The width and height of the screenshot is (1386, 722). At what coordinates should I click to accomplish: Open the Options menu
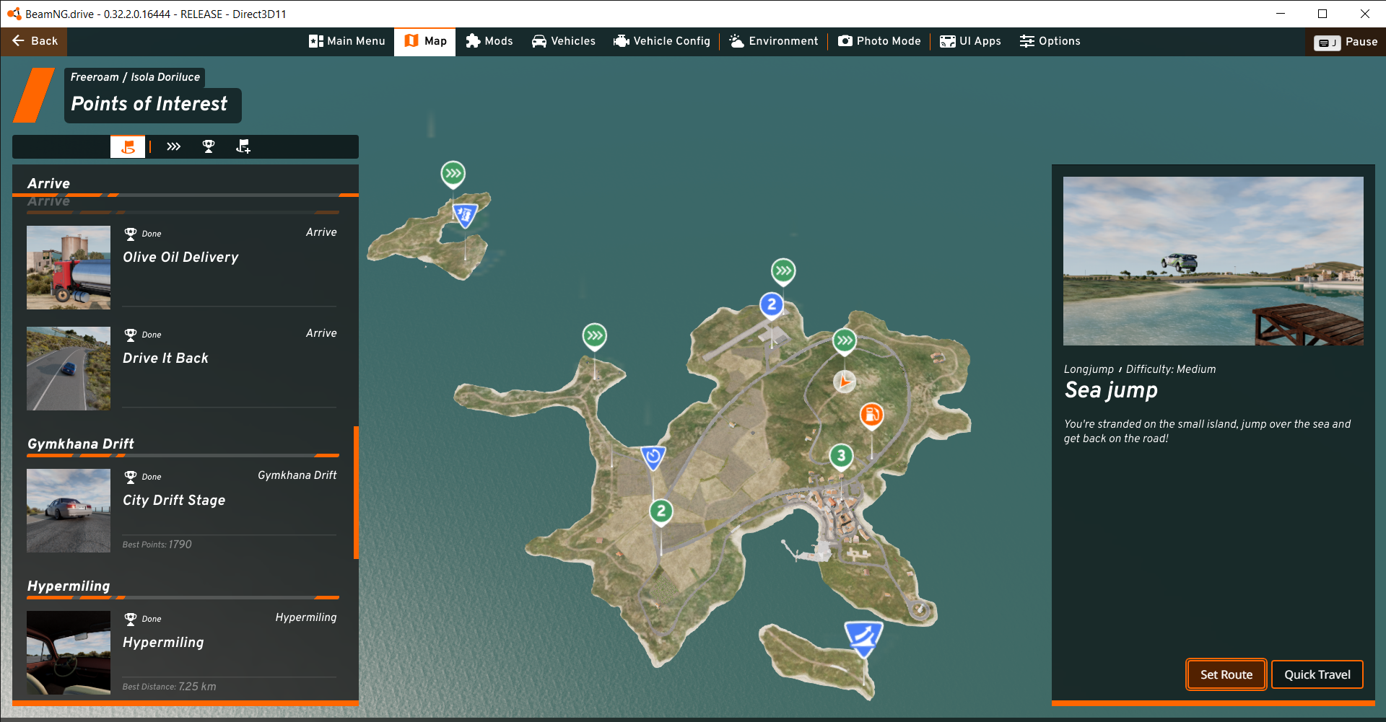pos(1050,41)
